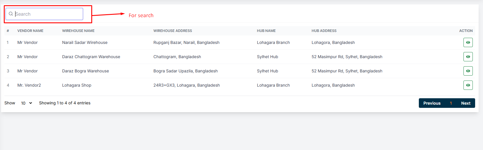Select page number 1 in pagination
This screenshot has width=483, height=150.
[x=451, y=103]
